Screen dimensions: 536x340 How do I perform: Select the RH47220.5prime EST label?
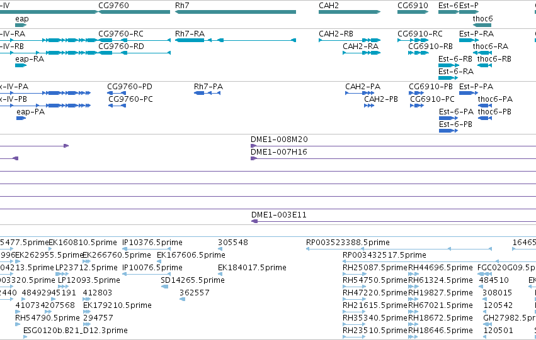pos(375,293)
